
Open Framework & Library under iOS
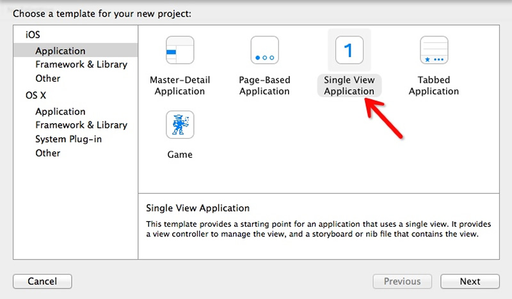tap(81, 65)
